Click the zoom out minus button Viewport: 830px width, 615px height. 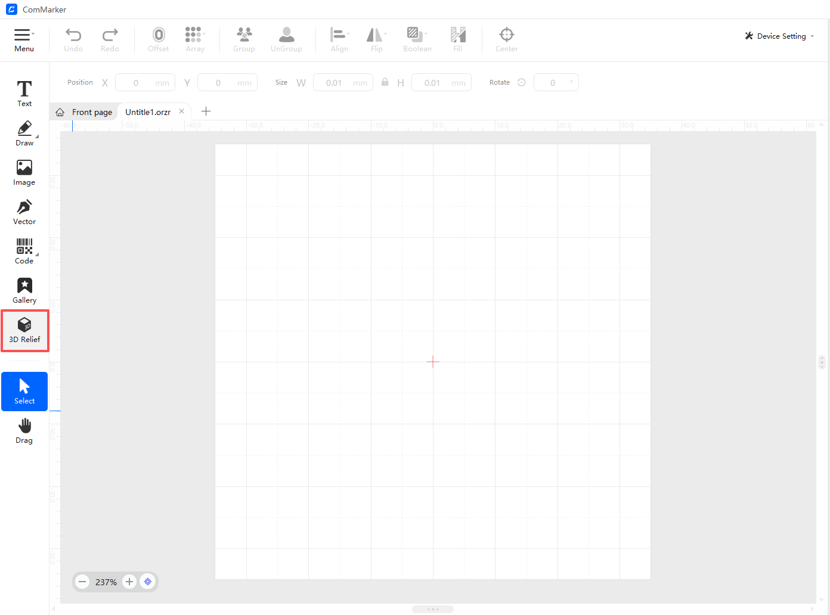[x=83, y=582]
